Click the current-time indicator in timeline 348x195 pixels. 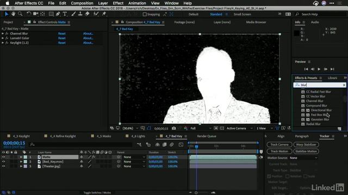tap(196, 147)
